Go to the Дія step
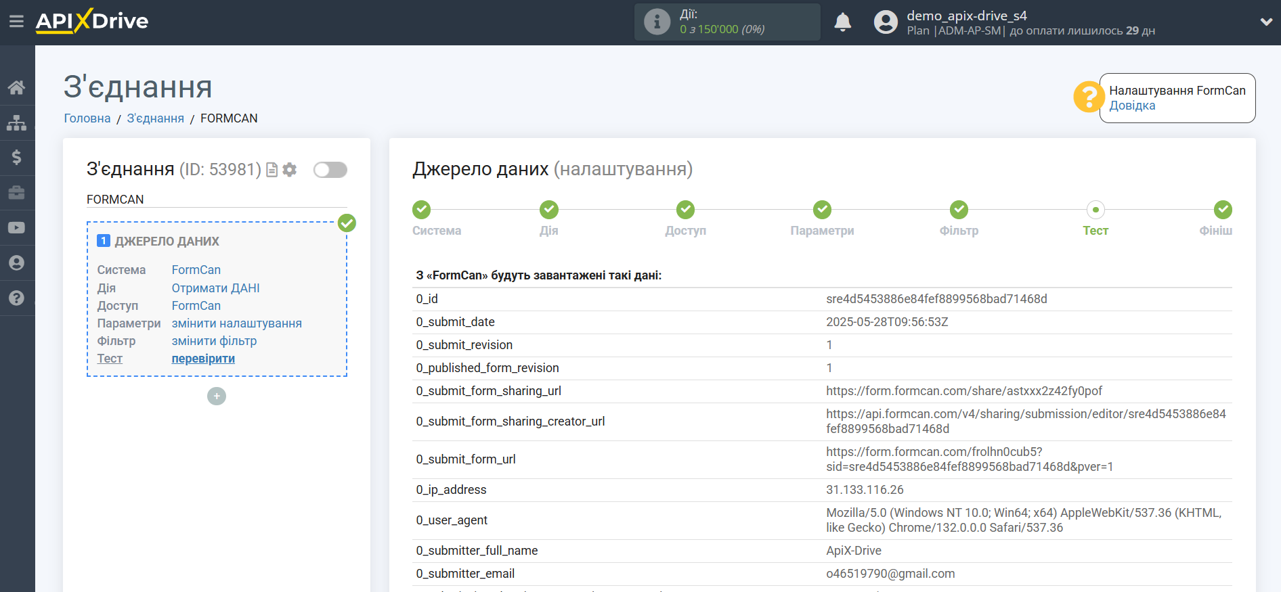1281x592 pixels. (549, 231)
